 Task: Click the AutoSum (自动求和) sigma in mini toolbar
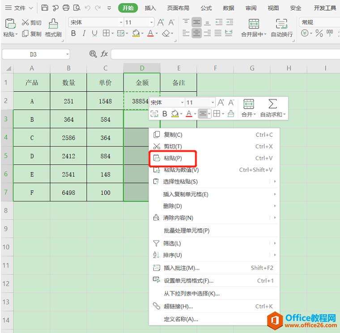tap(272, 104)
